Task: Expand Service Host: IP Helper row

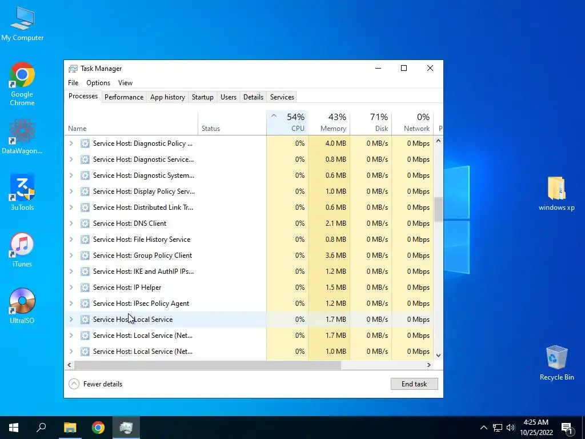Action: [x=71, y=288]
